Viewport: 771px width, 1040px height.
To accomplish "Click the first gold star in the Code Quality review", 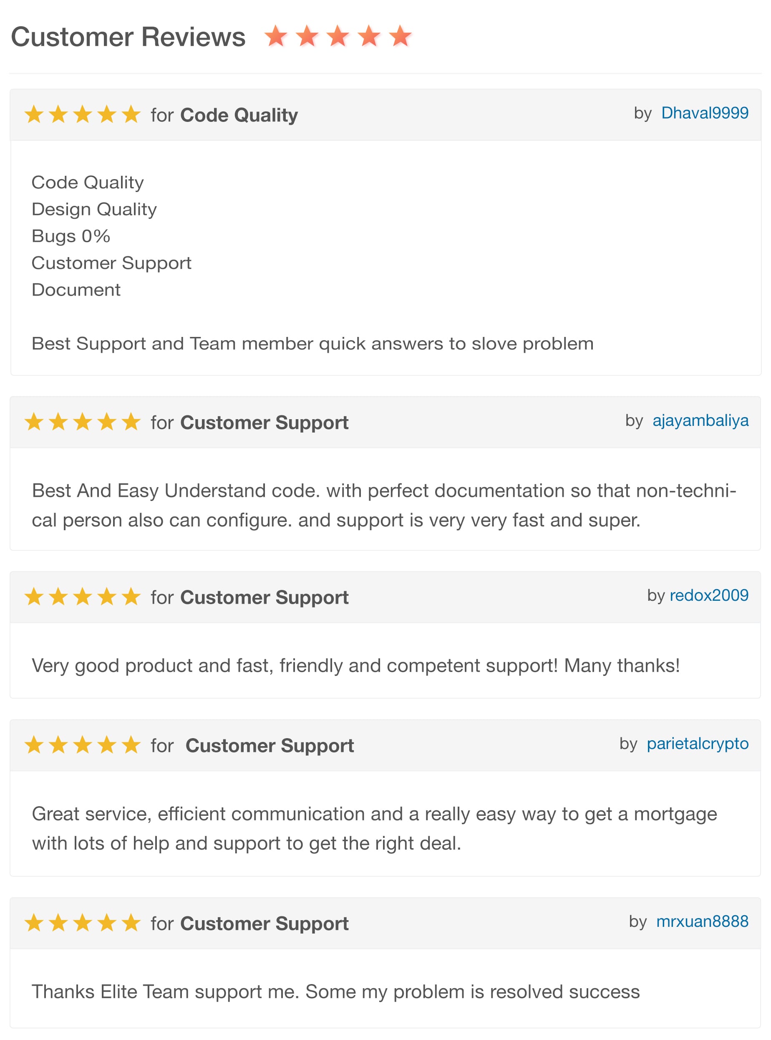I will 34,114.
